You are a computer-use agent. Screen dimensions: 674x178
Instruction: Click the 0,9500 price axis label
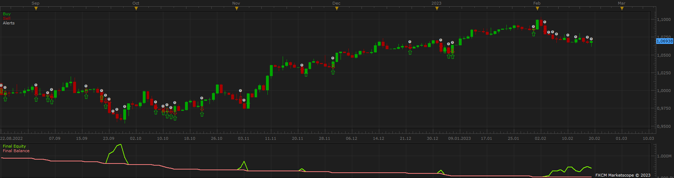pos(664,126)
